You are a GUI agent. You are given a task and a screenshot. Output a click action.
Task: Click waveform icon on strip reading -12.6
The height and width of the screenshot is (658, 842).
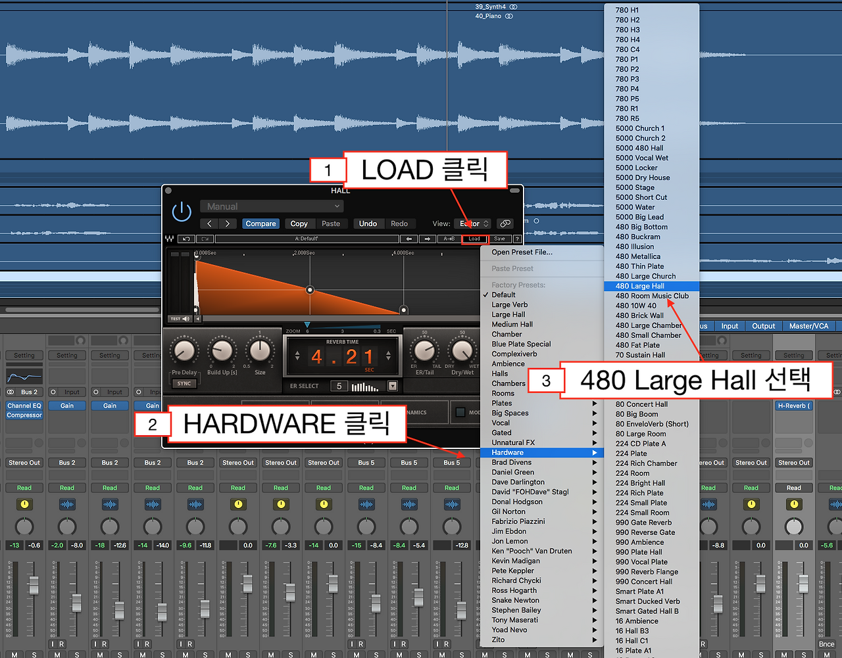pos(110,504)
